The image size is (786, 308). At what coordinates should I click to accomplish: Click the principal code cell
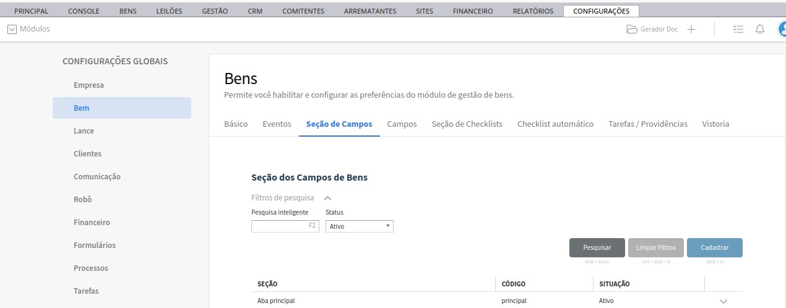tap(514, 301)
